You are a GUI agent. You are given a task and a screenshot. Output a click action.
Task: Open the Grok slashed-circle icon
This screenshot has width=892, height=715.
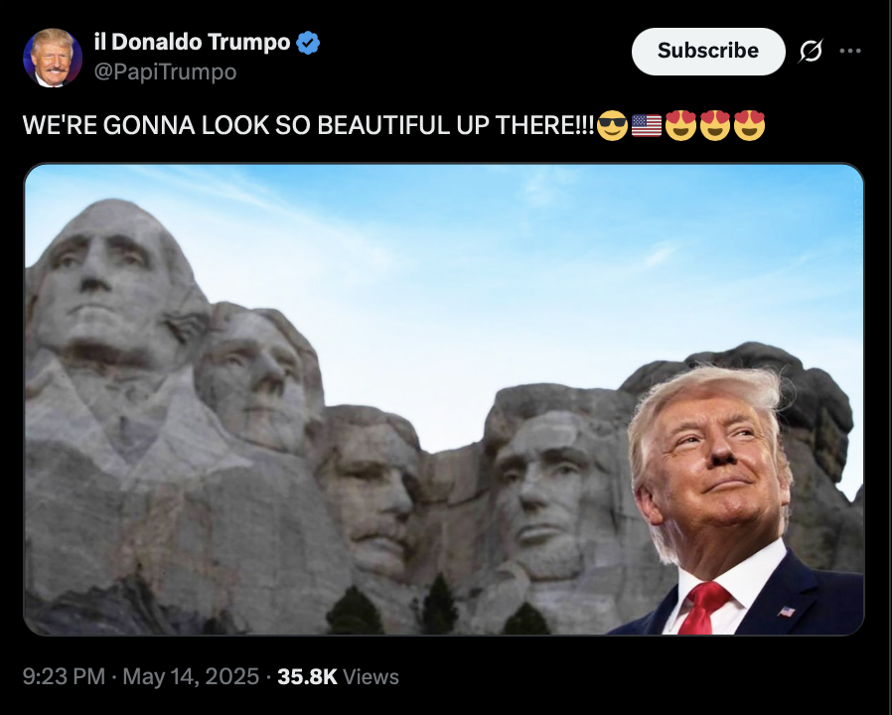point(811,52)
